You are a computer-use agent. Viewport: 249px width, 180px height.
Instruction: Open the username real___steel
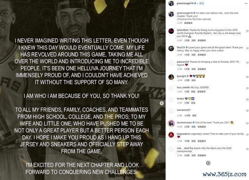point(183,148)
